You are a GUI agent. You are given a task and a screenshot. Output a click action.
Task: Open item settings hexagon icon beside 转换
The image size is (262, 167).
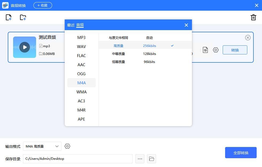tap(215, 50)
